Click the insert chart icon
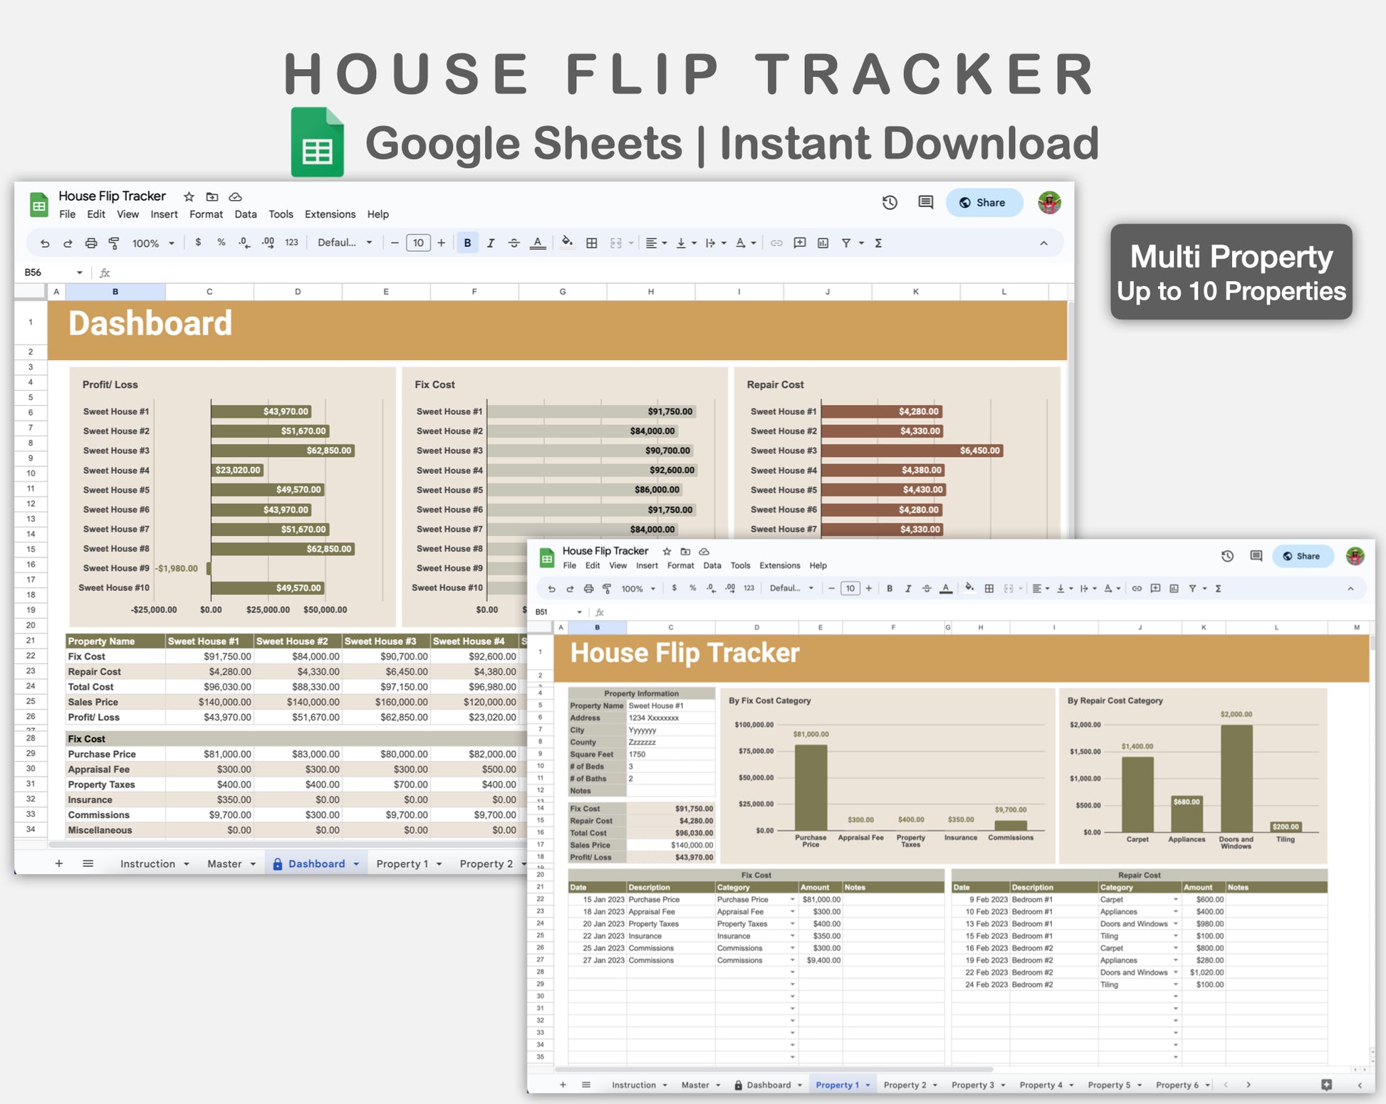 [x=823, y=243]
